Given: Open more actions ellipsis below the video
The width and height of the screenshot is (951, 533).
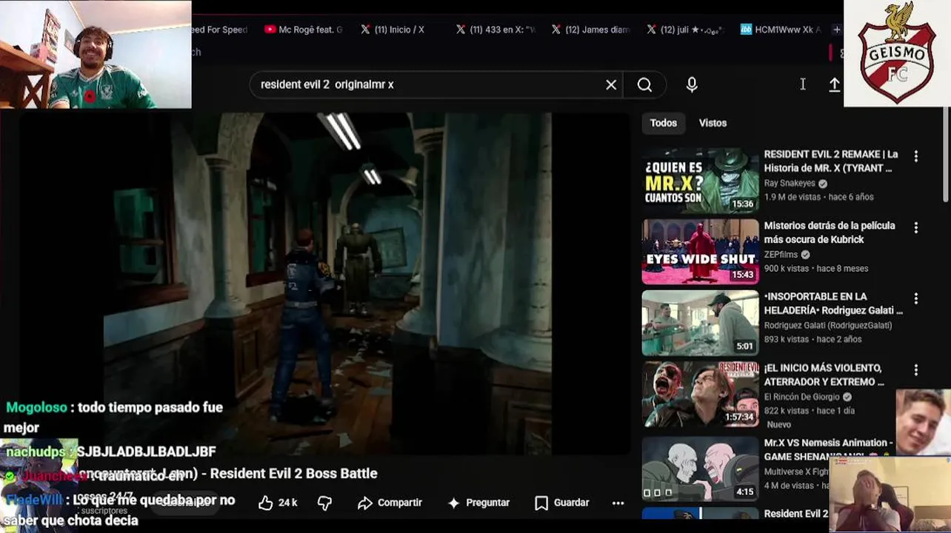Looking at the screenshot, I should point(618,503).
